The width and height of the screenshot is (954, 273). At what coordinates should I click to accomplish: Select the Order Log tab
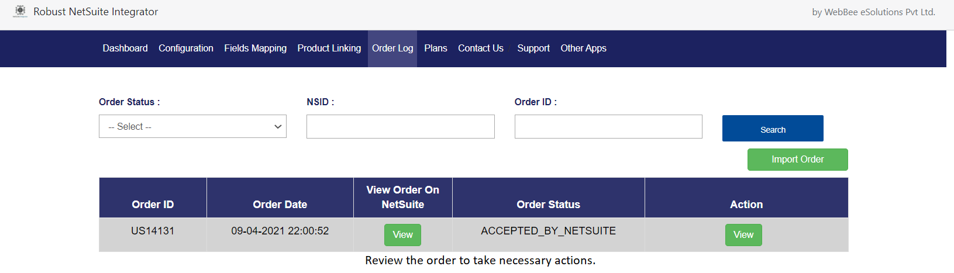(x=392, y=49)
